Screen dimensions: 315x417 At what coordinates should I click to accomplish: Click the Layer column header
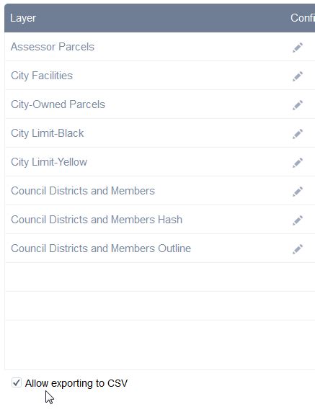[x=23, y=18]
